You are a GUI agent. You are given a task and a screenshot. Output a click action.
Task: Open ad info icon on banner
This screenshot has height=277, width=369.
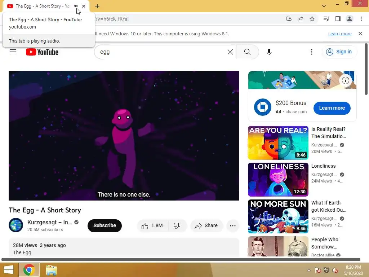tap(345, 80)
